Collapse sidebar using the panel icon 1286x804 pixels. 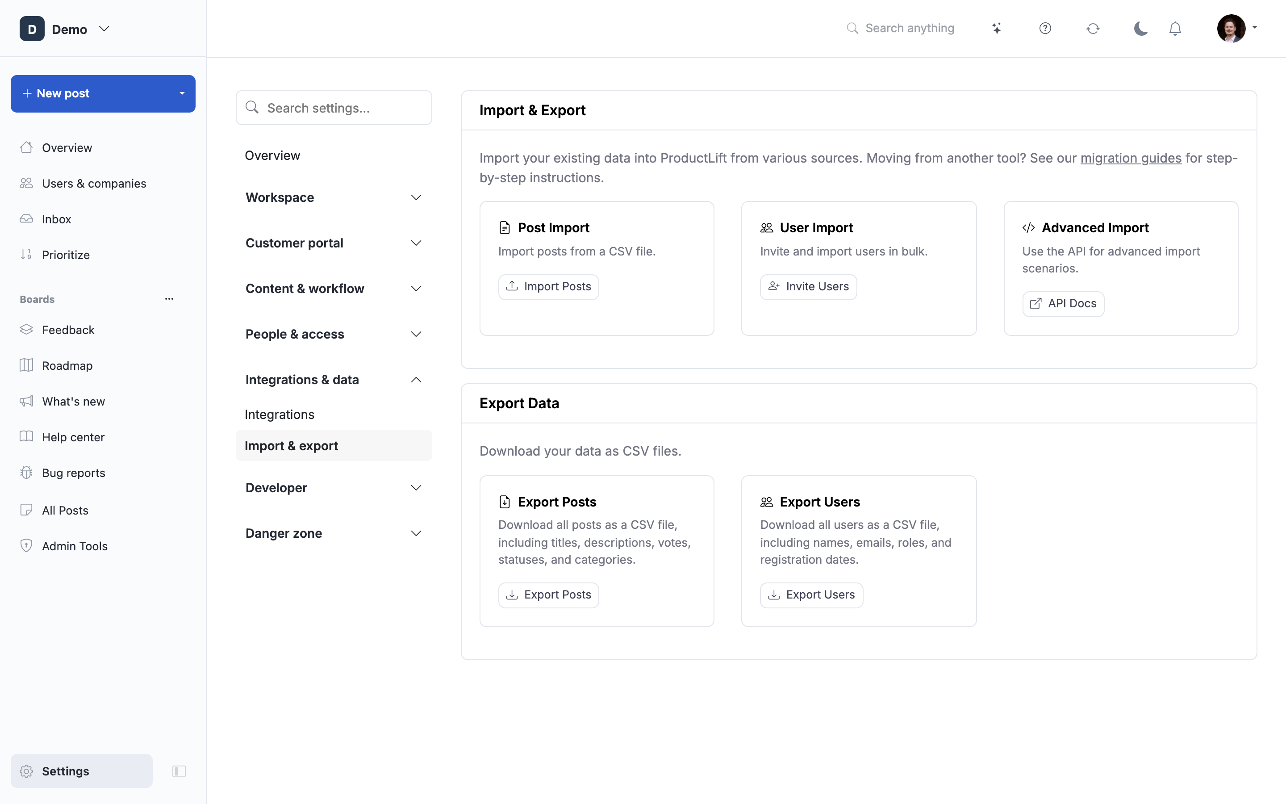[x=179, y=771]
